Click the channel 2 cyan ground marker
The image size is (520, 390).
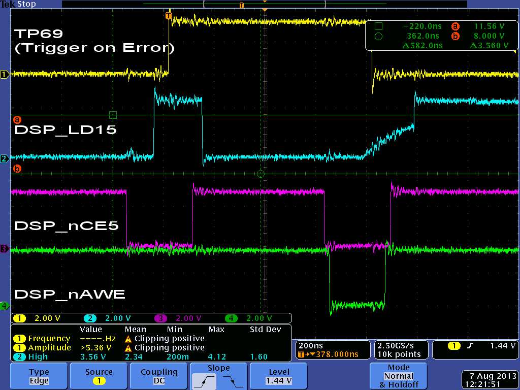pyautogui.click(x=5, y=158)
